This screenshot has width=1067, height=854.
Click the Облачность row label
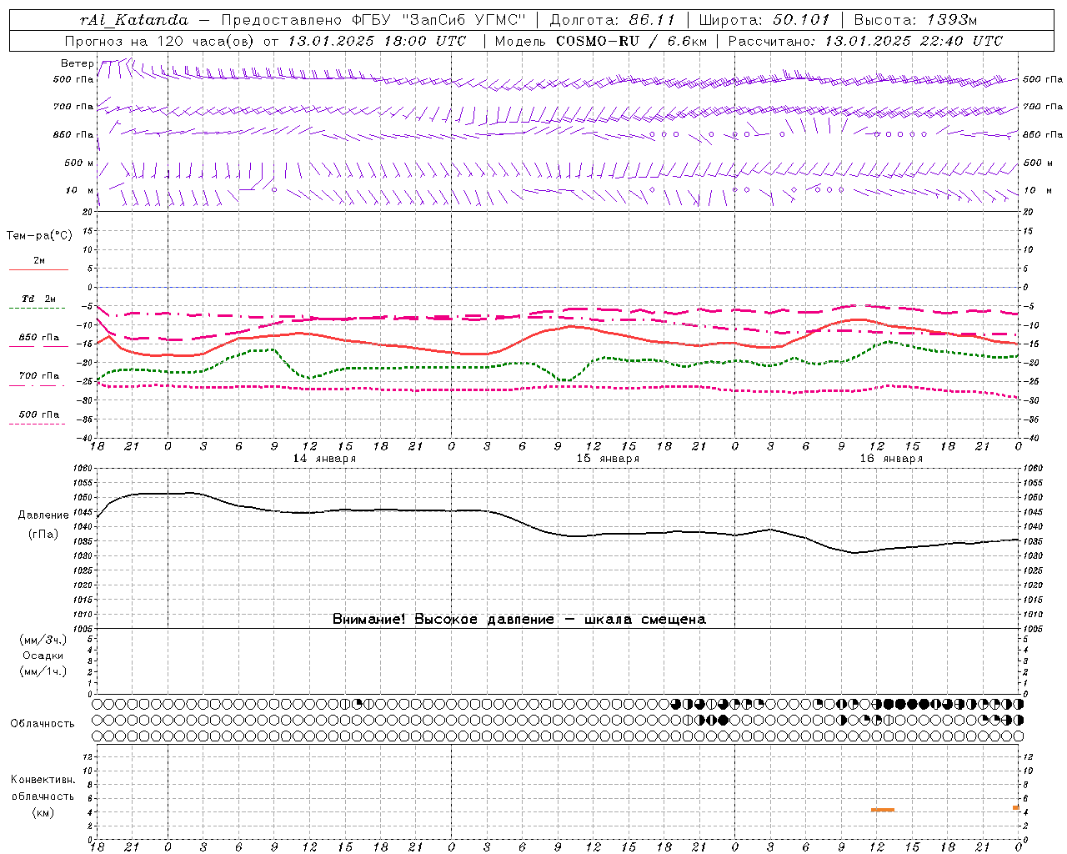[x=43, y=724]
